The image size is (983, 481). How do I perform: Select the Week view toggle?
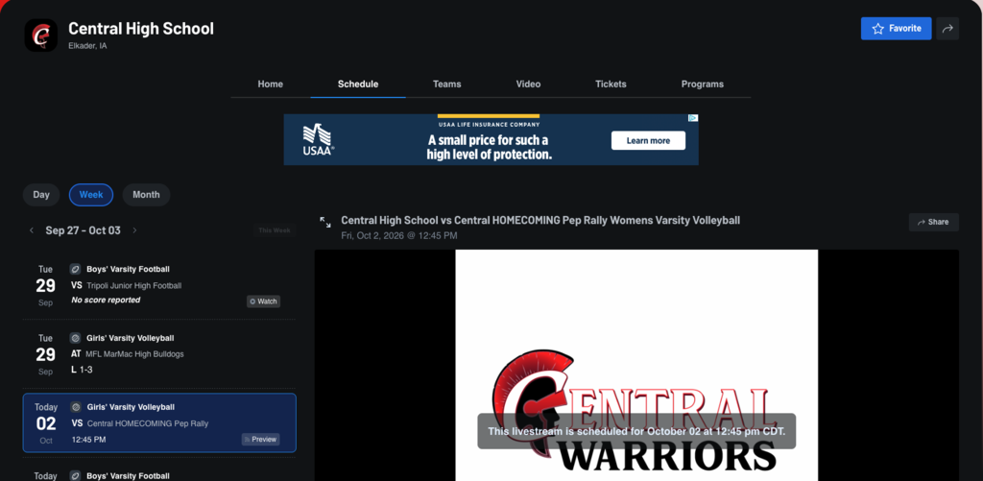click(x=91, y=195)
